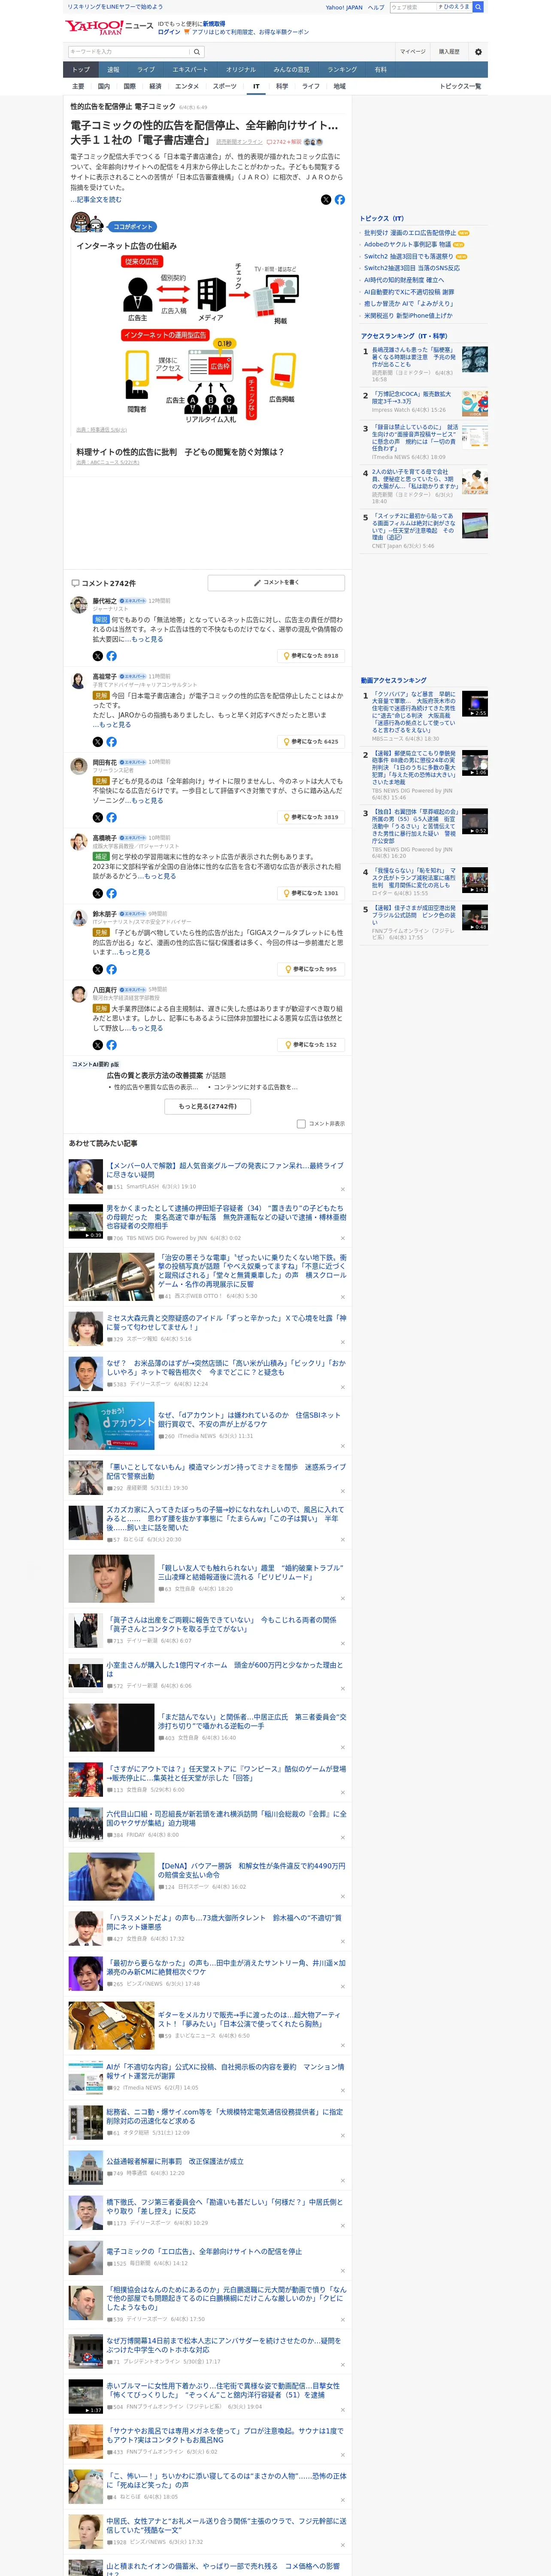Dismiss the dアカウント recommended article
Image resolution: width=551 pixels, height=2576 pixels.
(343, 1445)
